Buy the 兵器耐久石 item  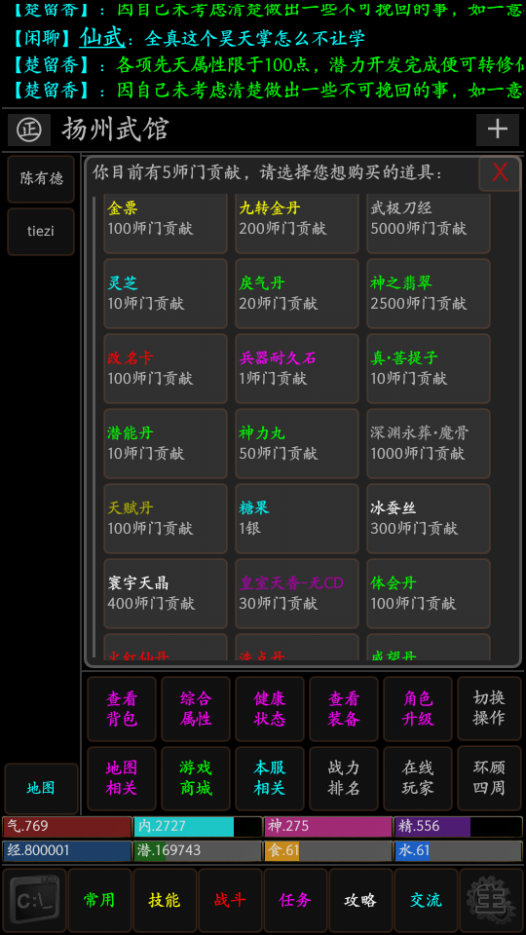[296, 368]
